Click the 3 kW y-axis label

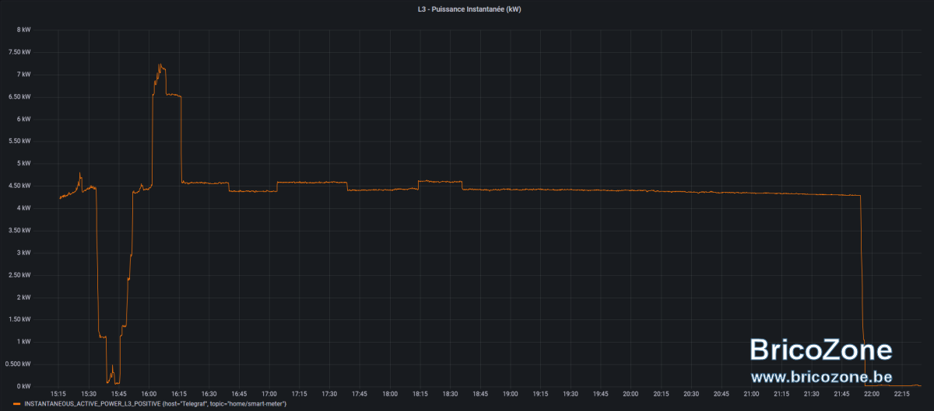click(23, 253)
